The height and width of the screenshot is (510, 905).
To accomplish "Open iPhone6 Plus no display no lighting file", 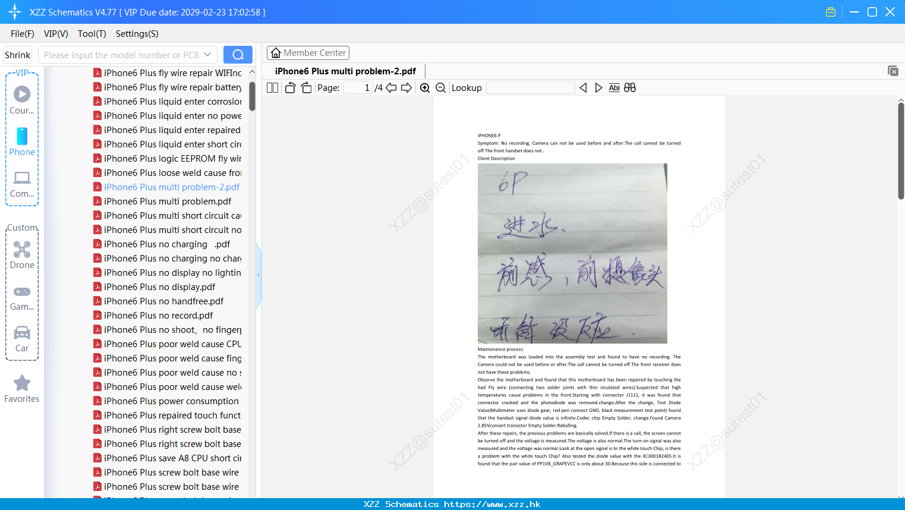I will (168, 273).
